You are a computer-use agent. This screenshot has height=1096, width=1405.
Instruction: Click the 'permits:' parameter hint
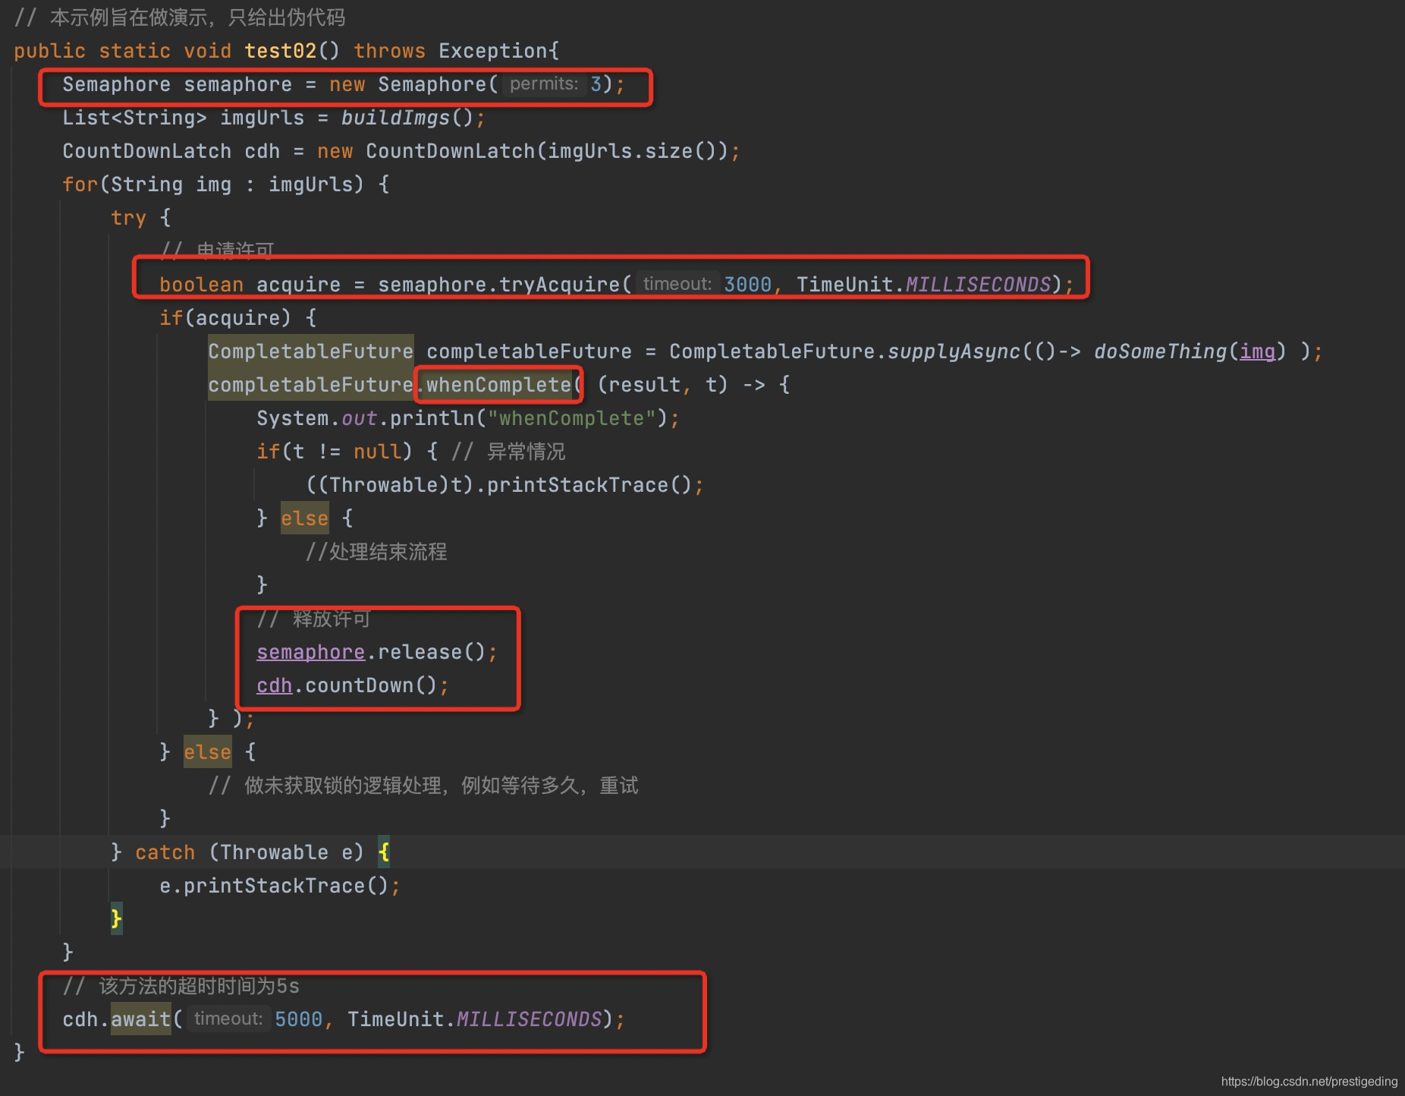544,84
